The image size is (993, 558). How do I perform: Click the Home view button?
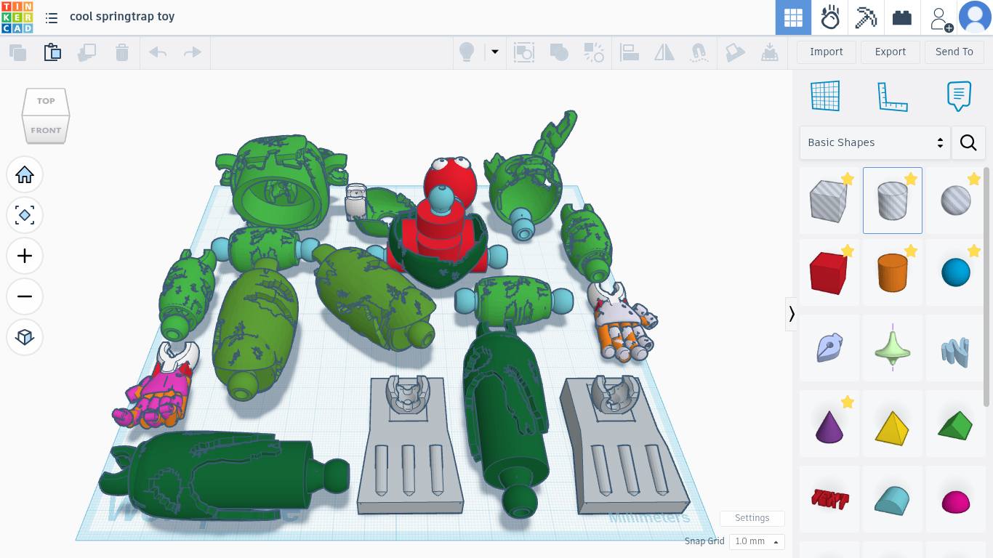(25, 174)
